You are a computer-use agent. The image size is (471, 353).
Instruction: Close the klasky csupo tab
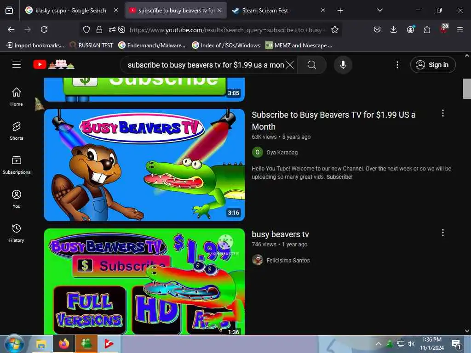pos(116,10)
